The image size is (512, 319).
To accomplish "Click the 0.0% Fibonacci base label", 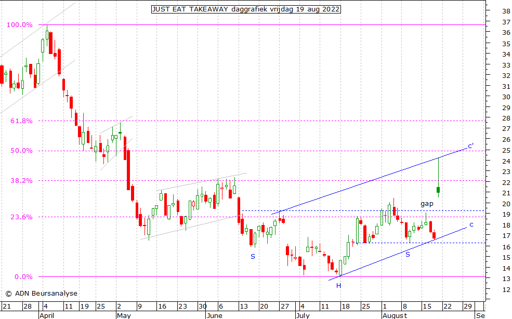I will point(23,276).
